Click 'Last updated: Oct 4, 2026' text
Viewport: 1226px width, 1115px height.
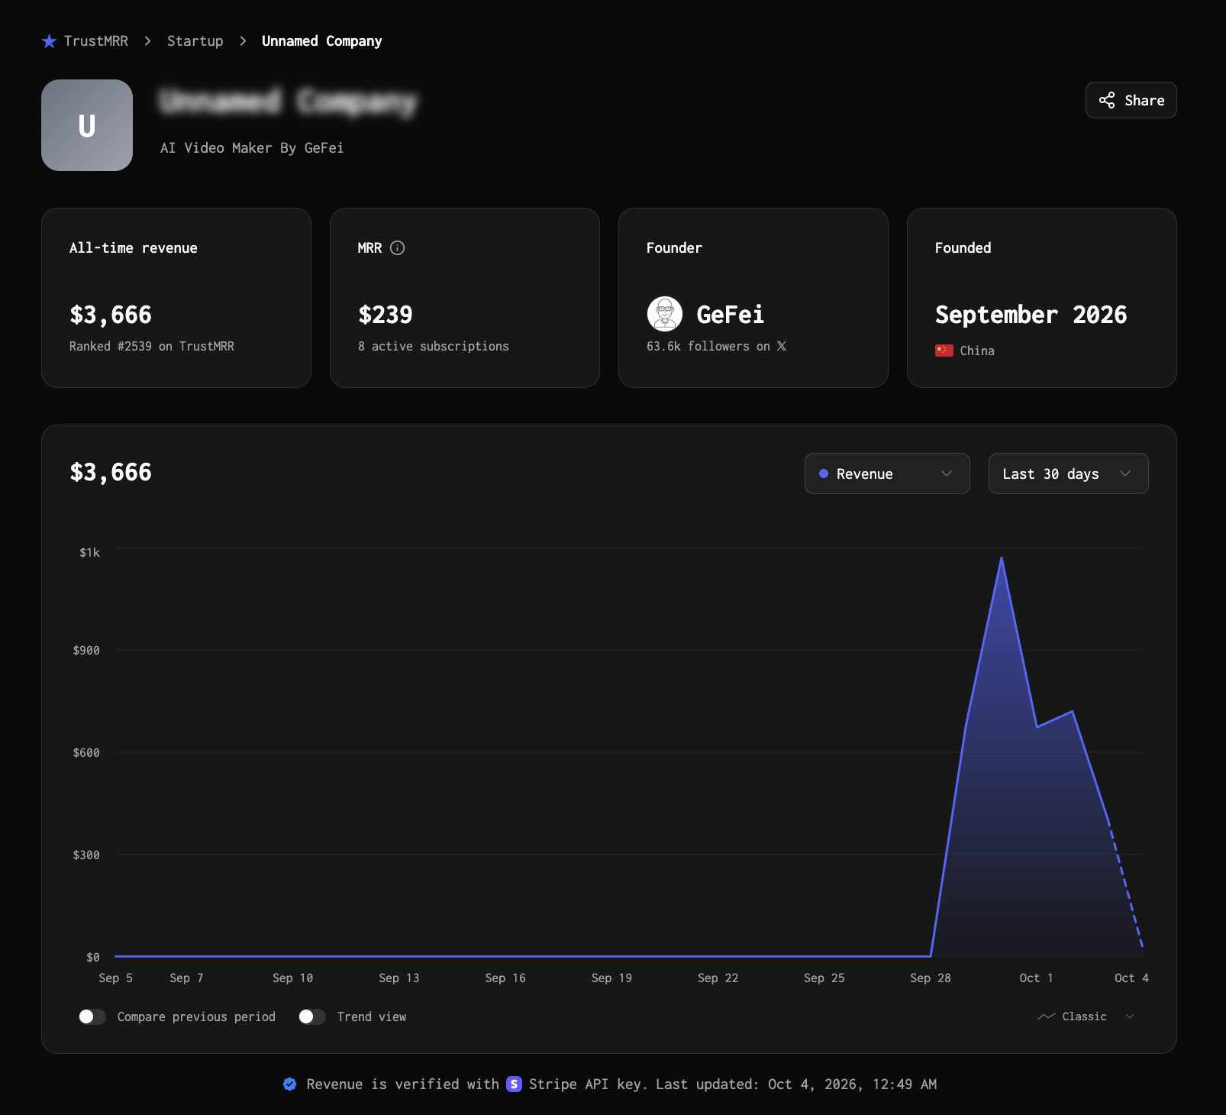click(760, 1084)
